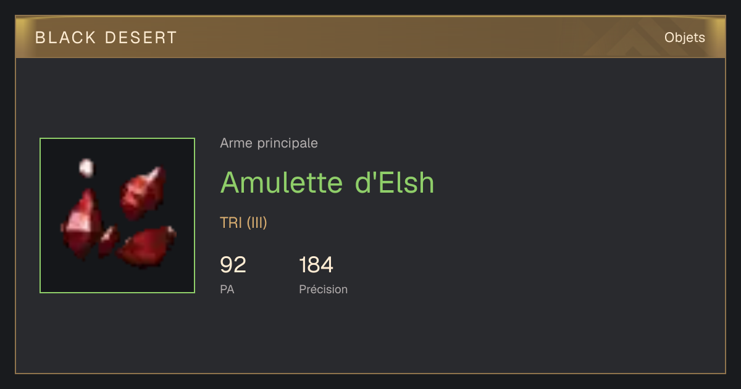
Task: Click the tall left red crystal
Action: [x=82, y=224]
